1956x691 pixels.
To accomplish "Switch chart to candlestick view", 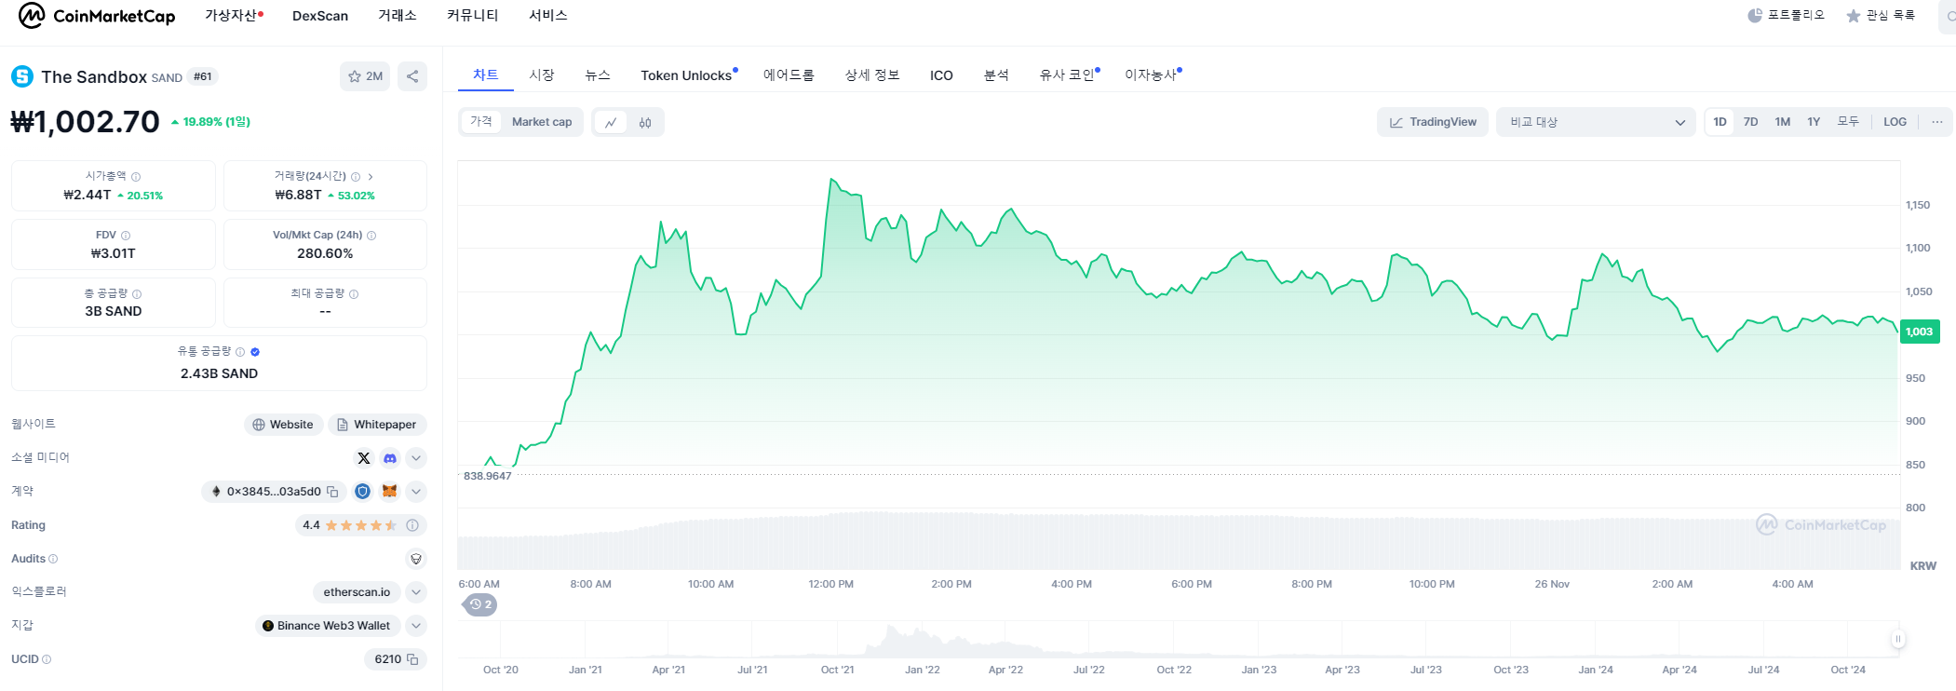I will [x=645, y=122].
